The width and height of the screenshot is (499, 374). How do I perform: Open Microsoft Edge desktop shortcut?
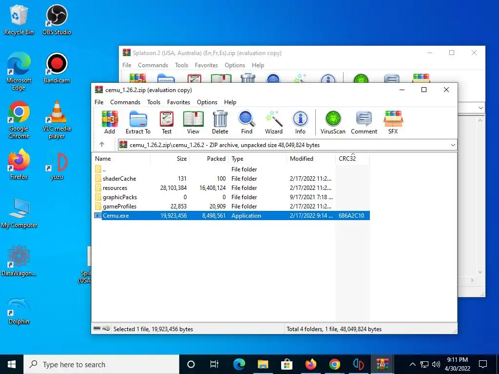[19, 71]
